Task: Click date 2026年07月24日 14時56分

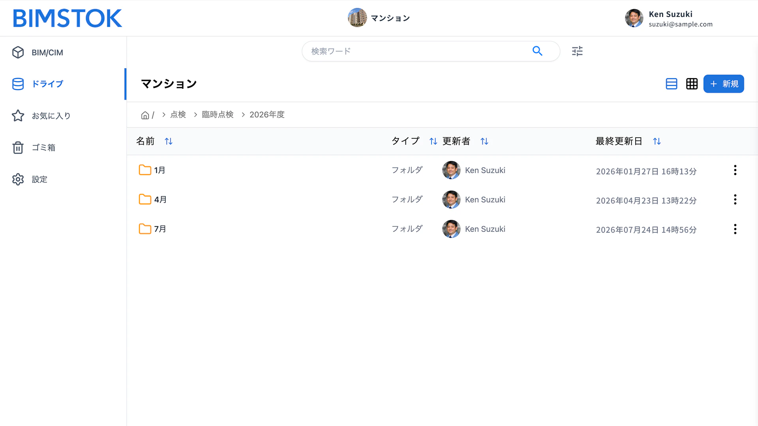Action: tap(646, 230)
